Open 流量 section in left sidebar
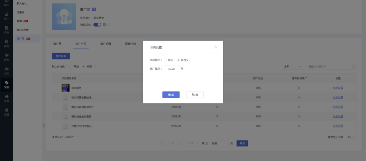 click(x=6, y=98)
